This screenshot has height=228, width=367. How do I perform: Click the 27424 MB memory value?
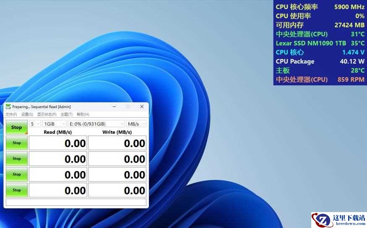click(349, 25)
